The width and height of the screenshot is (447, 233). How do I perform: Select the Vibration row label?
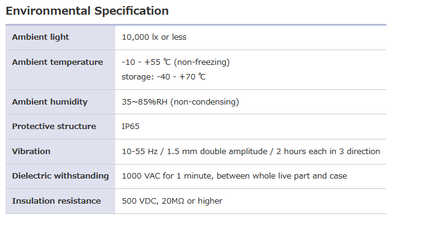[x=31, y=151]
